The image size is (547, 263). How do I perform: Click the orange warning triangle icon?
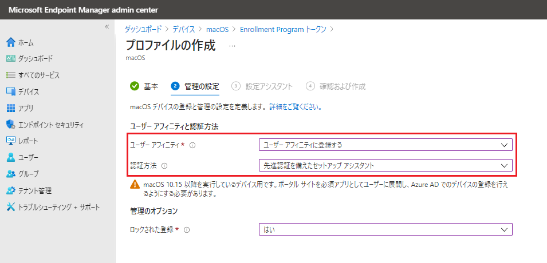(135, 185)
